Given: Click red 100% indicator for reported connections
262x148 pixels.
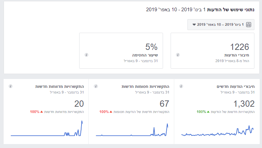Looking at the screenshot, I should pos(35,112).
